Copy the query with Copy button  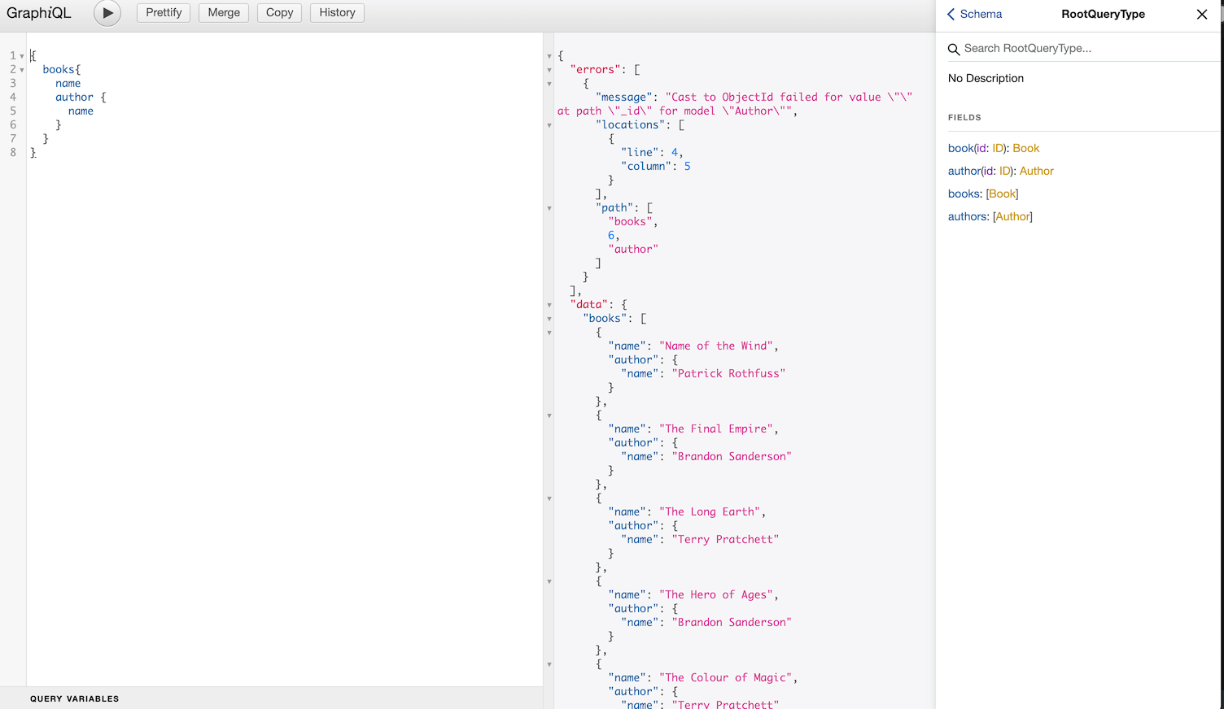coord(279,13)
